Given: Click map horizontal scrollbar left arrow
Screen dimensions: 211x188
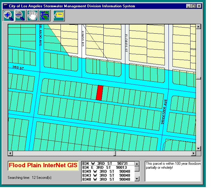Looking at the screenshot, I should coord(10,153).
